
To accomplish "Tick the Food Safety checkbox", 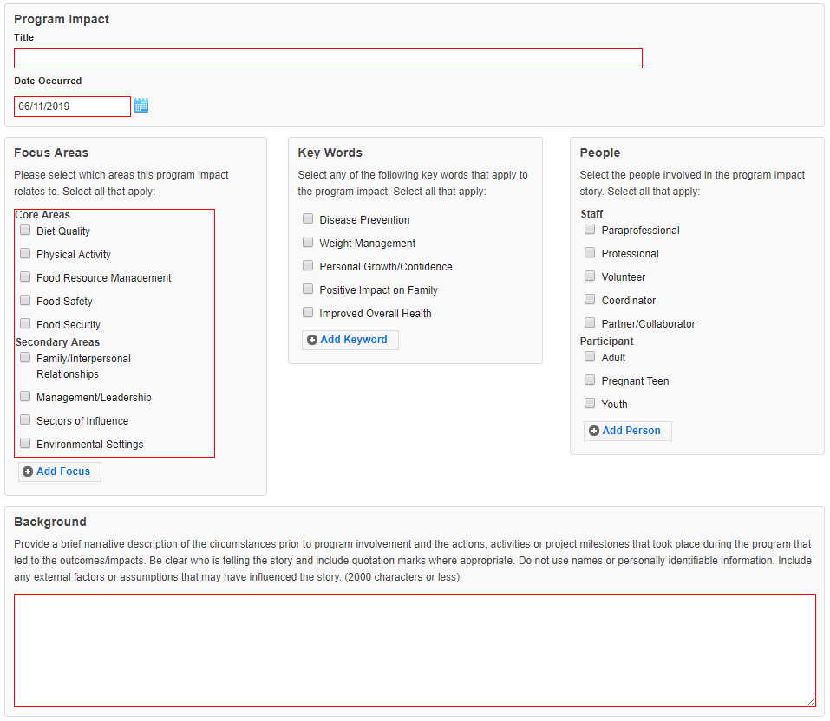I will (25, 301).
